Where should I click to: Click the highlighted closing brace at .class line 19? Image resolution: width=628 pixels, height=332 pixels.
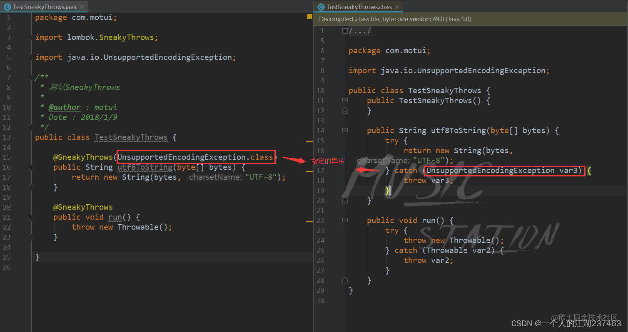tap(388, 191)
